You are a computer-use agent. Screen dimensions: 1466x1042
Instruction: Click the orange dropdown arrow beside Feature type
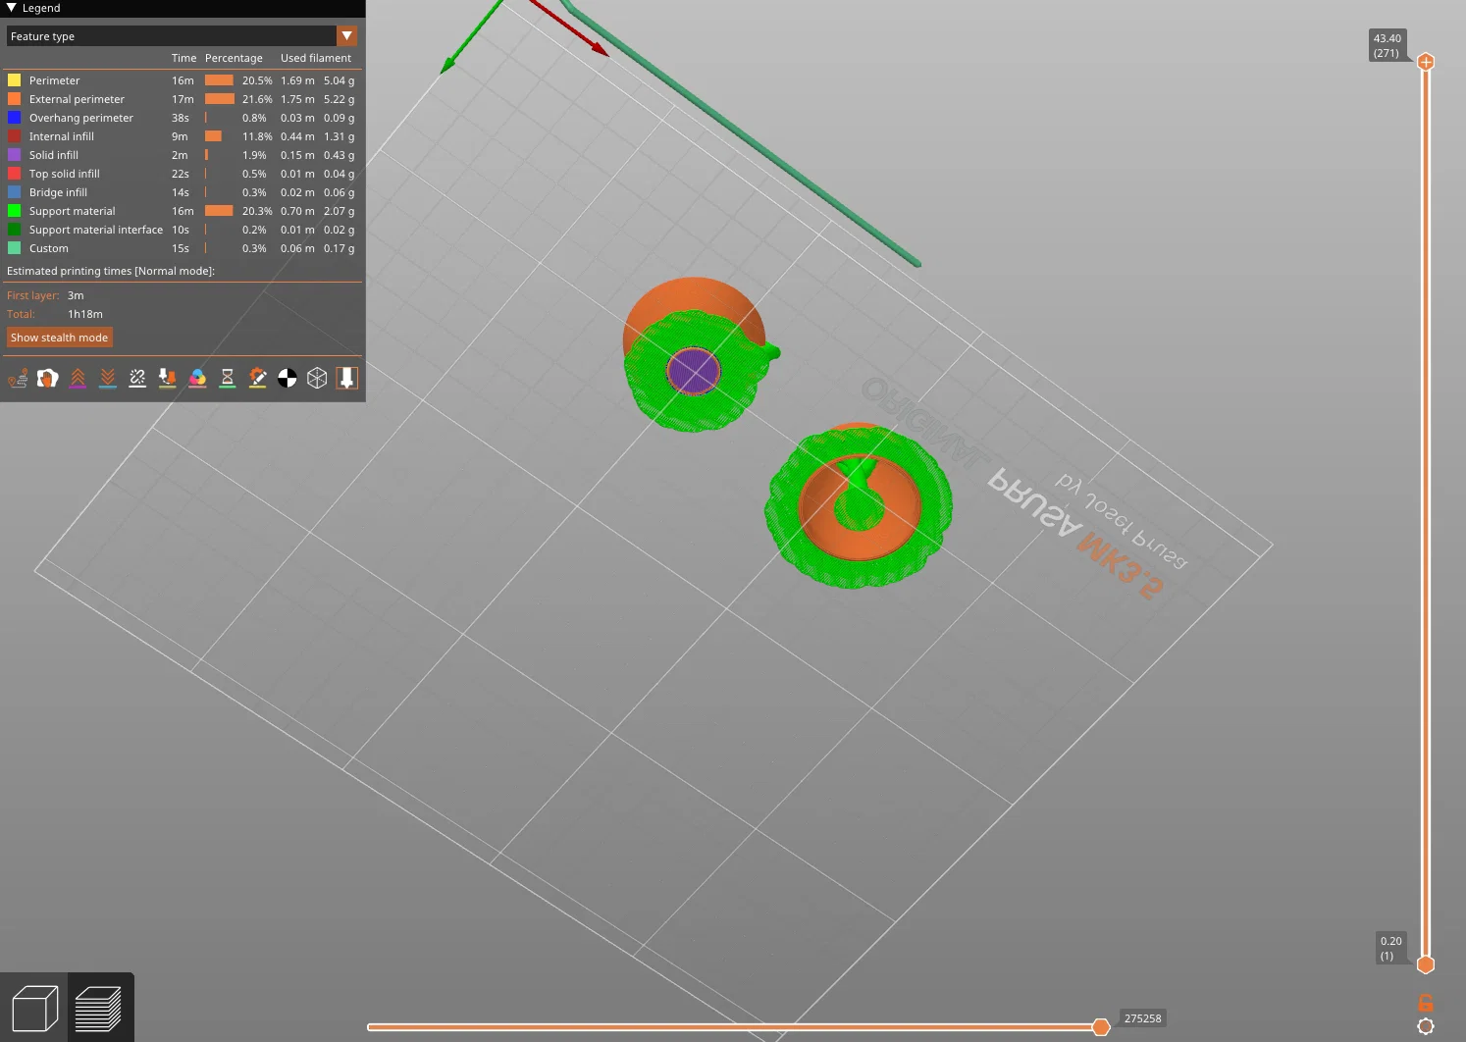point(346,36)
